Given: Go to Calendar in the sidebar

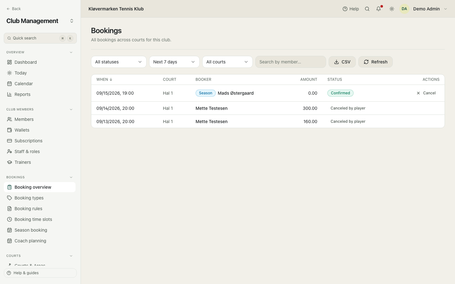Looking at the screenshot, I should coord(39,84).
